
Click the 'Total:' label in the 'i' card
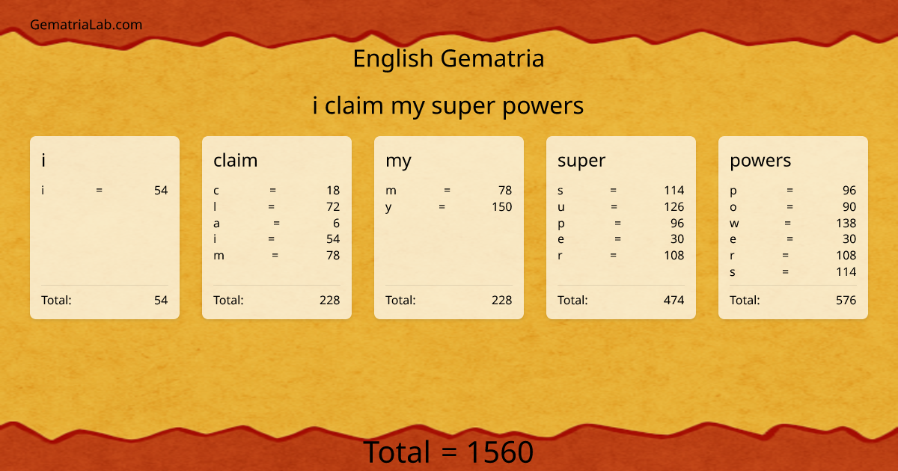(56, 301)
